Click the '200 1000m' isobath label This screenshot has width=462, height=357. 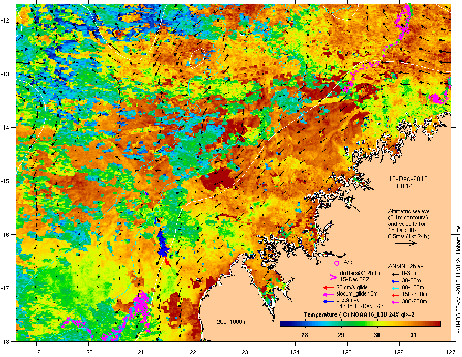coord(232,322)
